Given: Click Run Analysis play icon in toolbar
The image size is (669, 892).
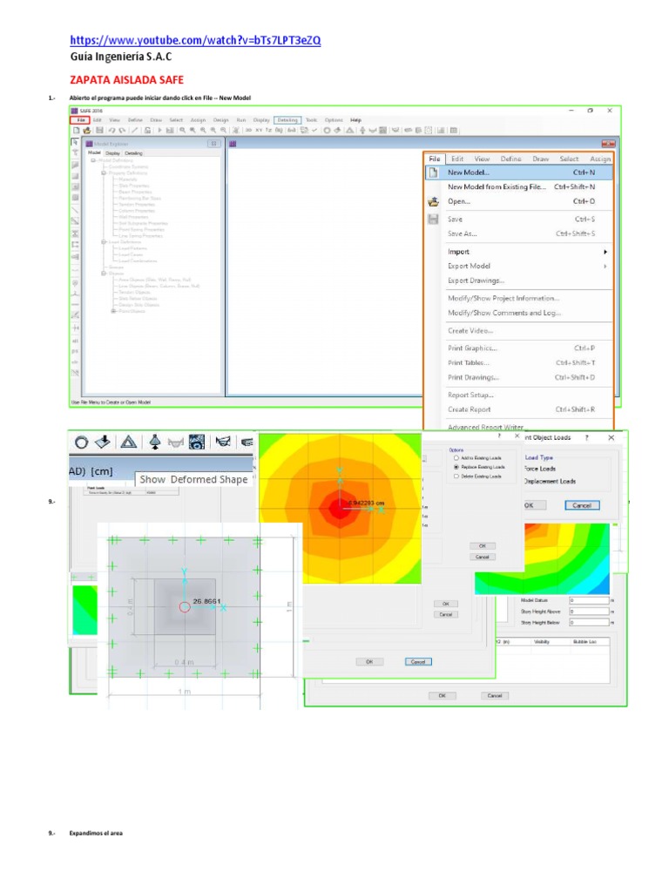Looking at the screenshot, I should point(160,131).
